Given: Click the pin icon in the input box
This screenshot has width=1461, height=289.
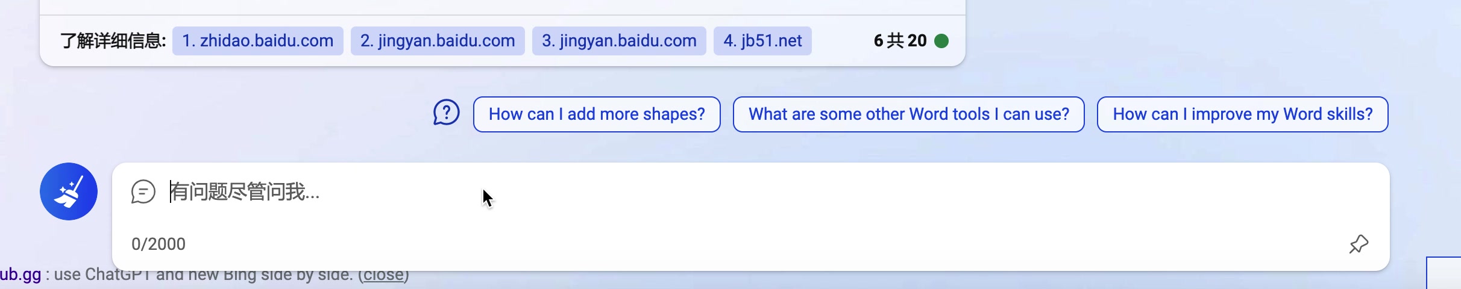Looking at the screenshot, I should click(1359, 244).
